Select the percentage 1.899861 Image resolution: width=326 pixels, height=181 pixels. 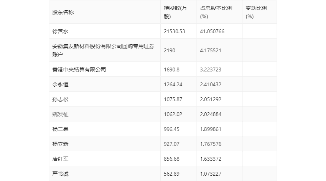pos(211,129)
